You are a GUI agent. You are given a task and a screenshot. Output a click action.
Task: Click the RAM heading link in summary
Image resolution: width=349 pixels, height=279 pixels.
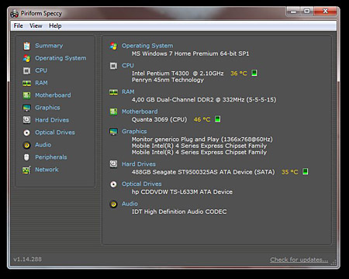128,92
